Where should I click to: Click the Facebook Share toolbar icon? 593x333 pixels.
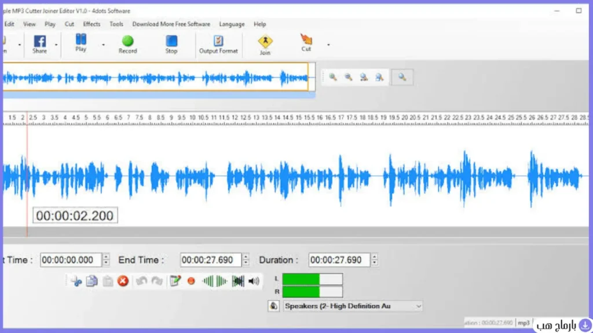[40, 44]
